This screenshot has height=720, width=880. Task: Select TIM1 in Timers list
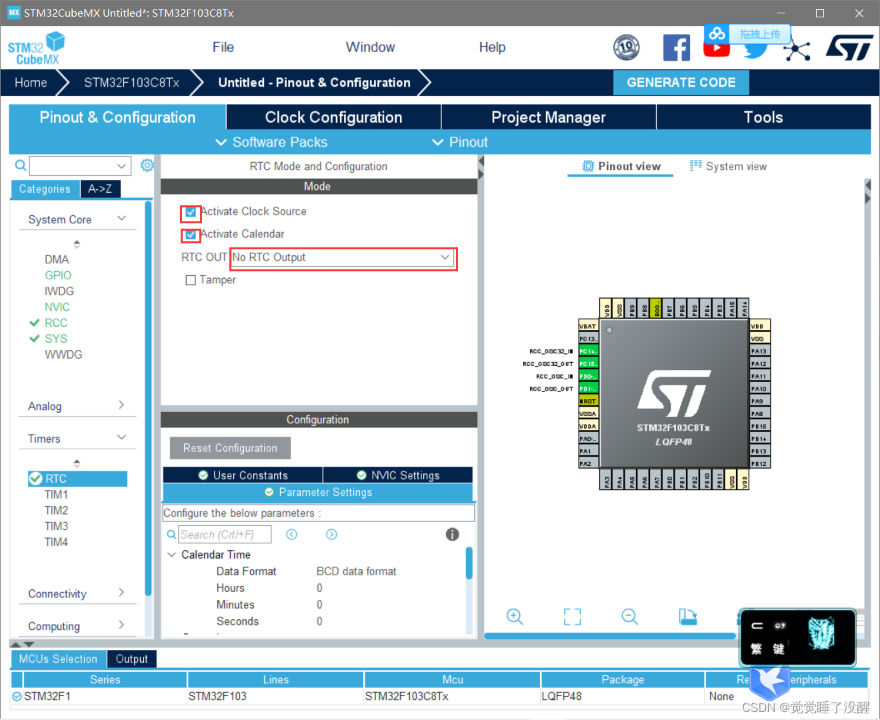(x=56, y=495)
